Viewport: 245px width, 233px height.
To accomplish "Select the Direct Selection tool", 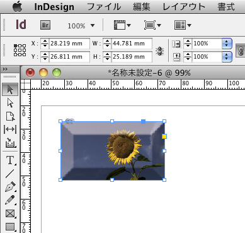I will click(x=10, y=103).
